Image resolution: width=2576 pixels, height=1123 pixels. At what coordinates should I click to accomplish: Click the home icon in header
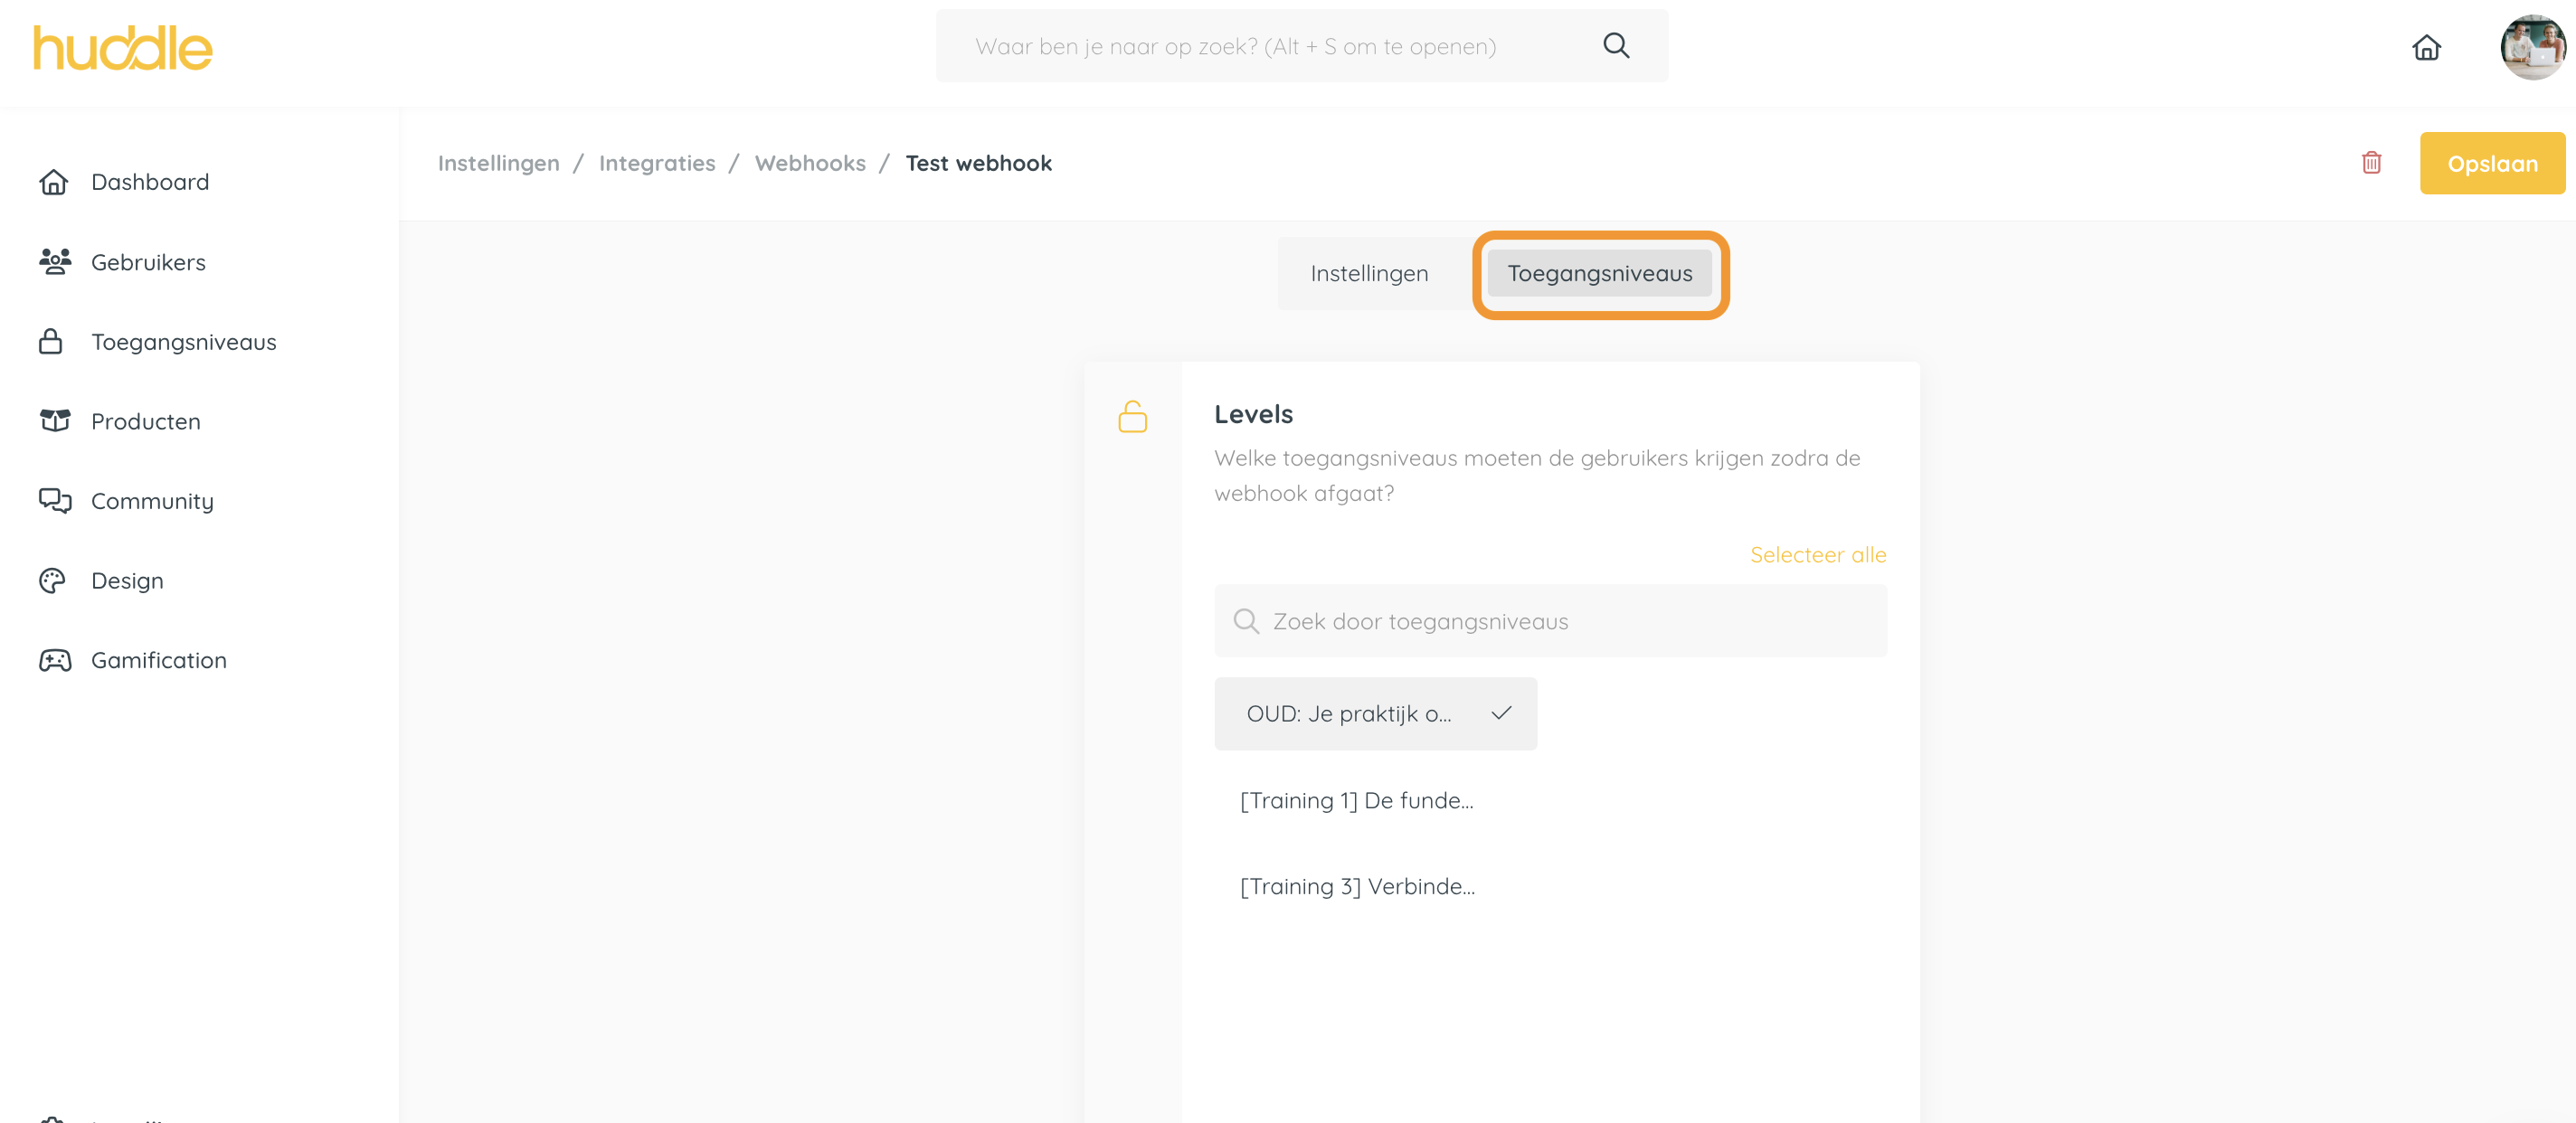pyautogui.click(x=2425, y=47)
